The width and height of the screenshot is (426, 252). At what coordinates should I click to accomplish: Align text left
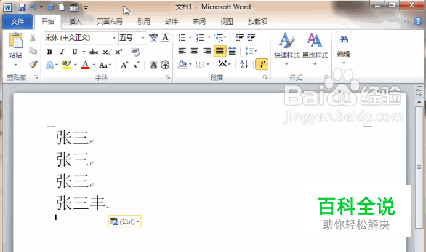pyautogui.click(x=182, y=51)
